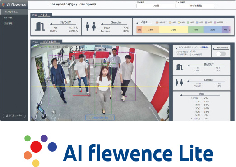The width and height of the screenshot is (236, 167).
Task: Click the arrow icon next to count settings header
Action: [x=177, y=48]
